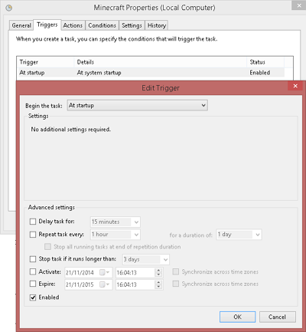Click the Details column header
Screen dimensions: 306x332
[161, 62]
